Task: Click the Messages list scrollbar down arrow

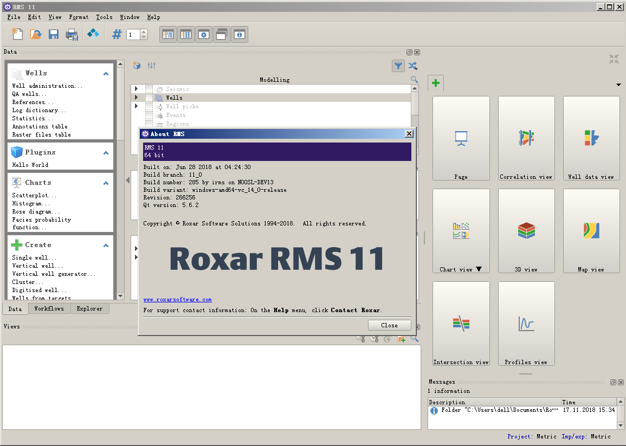Action: point(621,425)
